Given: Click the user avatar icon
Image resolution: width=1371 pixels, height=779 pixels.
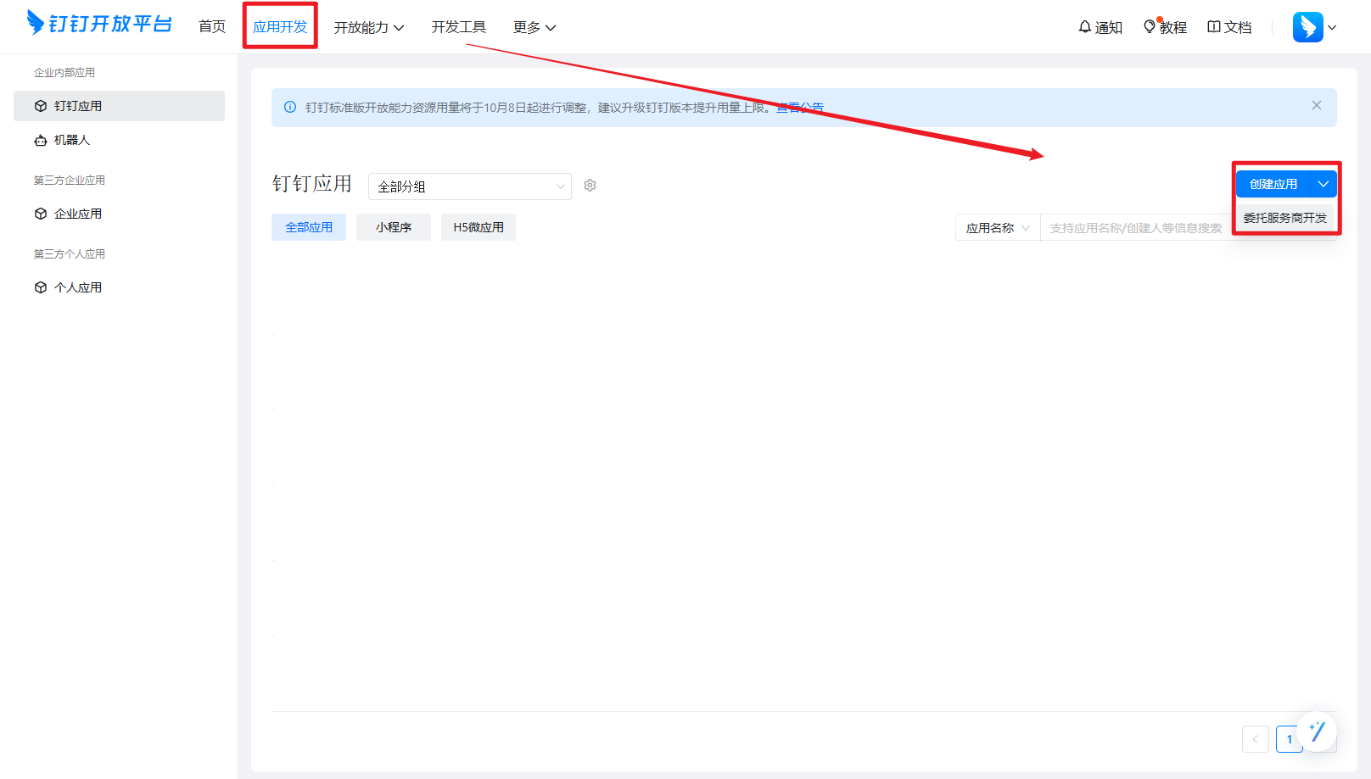Looking at the screenshot, I should [x=1307, y=27].
